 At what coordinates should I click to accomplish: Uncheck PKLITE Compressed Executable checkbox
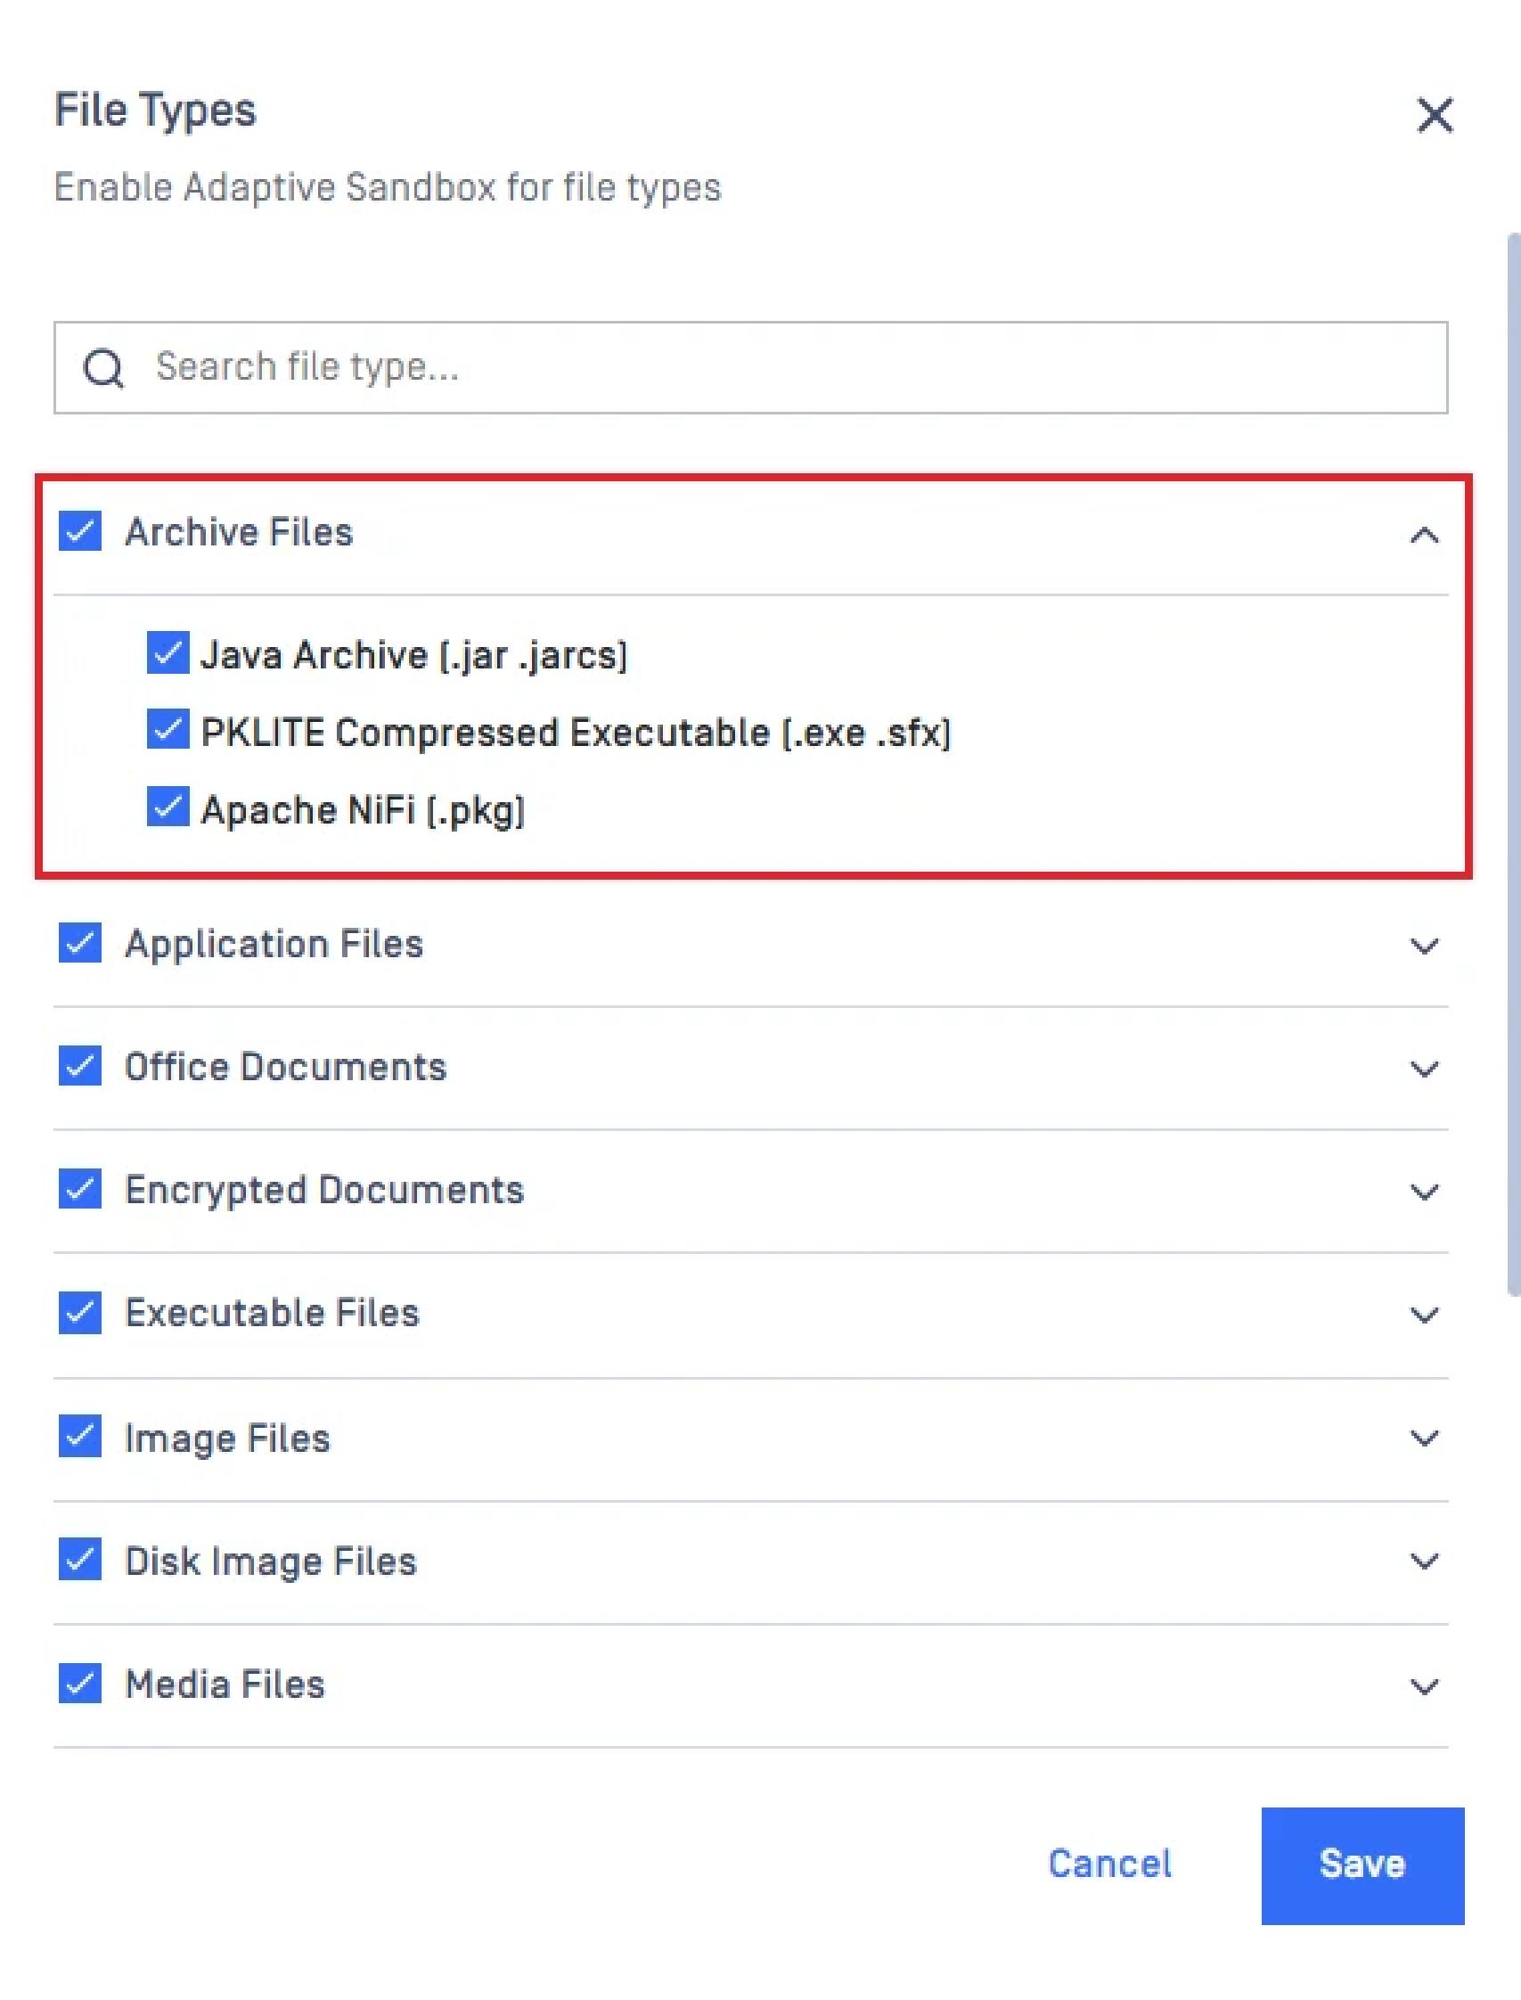pyautogui.click(x=168, y=730)
